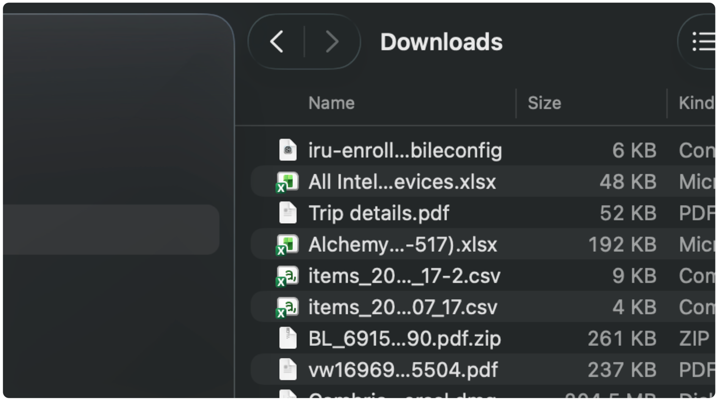Viewport: 718px width, 401px height.
Task: Click the CSV icon for items_20...07_17.csv
Action: [x=287, y=307]
